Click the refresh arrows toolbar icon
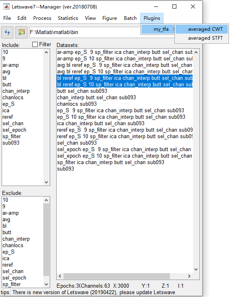231x297 pixels. [7, 32]
